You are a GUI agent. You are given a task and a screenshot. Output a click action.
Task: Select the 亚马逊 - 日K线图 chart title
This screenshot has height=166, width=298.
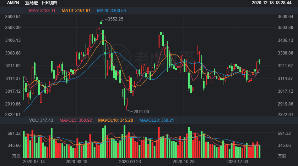pyautogui.click(x=41, y=3)
